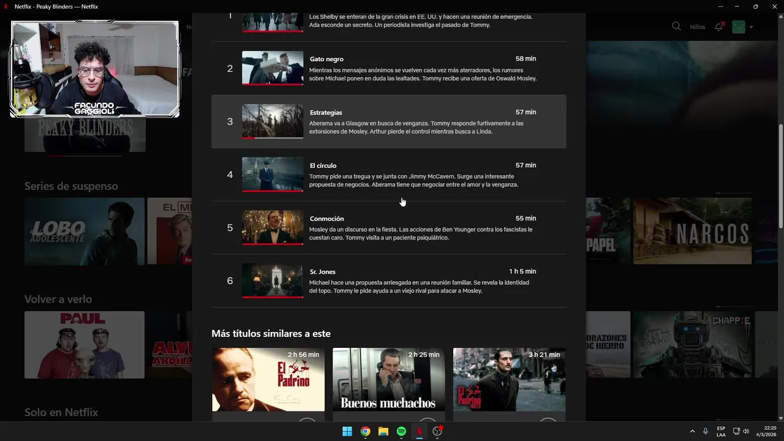Select the episode title 'Estrategias'

tap(326, 112)
